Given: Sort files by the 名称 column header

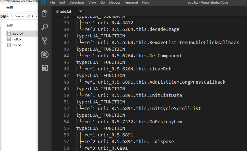Looking at the screenshot, I should 10,25.
